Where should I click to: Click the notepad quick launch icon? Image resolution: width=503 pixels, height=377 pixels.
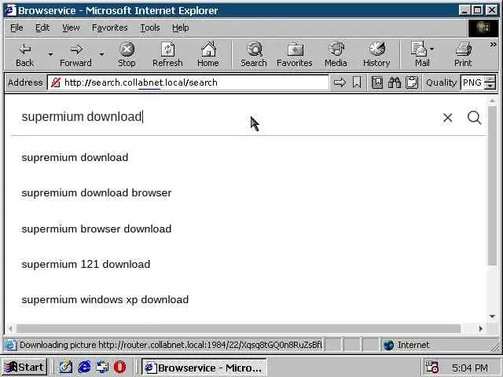tap(65, 367)
